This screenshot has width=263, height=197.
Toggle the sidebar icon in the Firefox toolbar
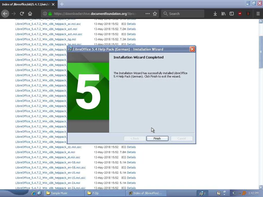[x=232, y=14]
